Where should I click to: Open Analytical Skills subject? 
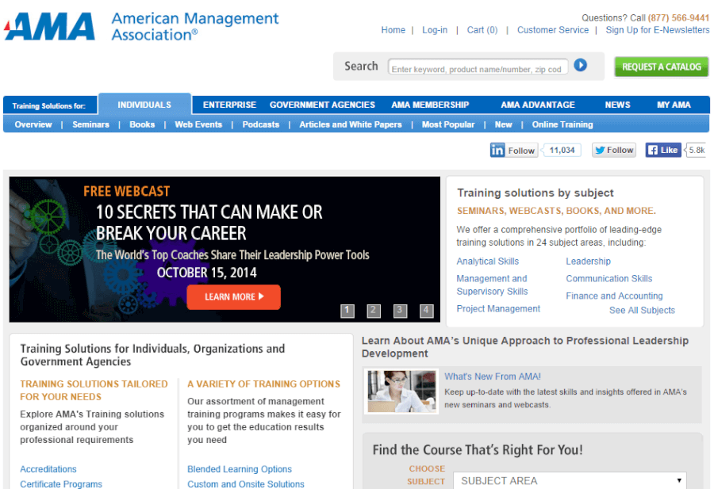(488, 261)
